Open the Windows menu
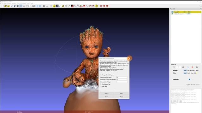 (23, 3)
